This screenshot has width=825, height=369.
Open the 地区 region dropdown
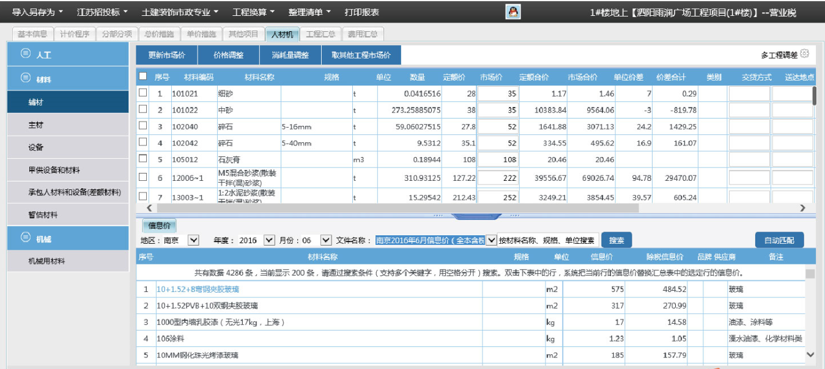click(x=193, y=240)
